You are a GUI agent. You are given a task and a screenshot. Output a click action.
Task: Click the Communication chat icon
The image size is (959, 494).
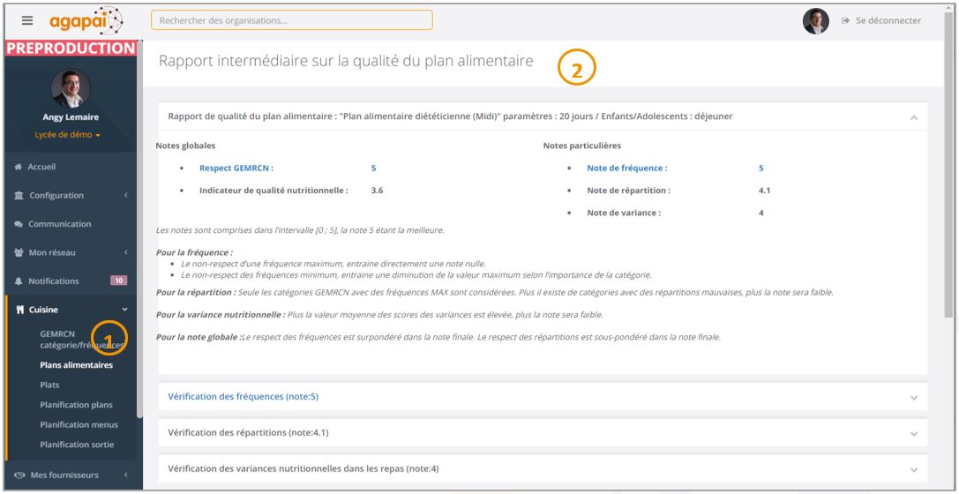click(x=19, y=224)
